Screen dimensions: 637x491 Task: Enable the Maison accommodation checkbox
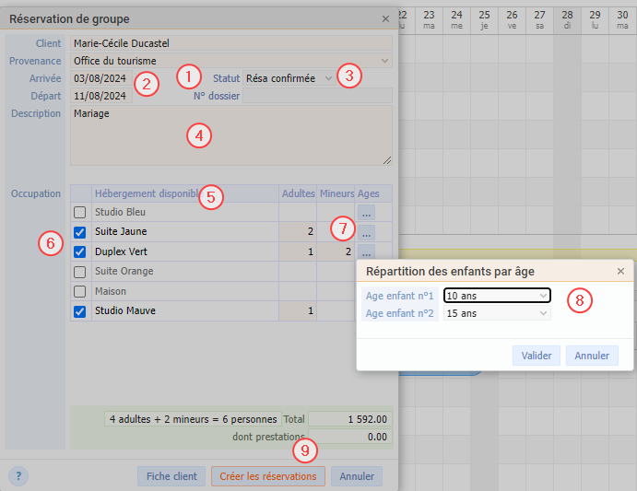coord(80,291)
